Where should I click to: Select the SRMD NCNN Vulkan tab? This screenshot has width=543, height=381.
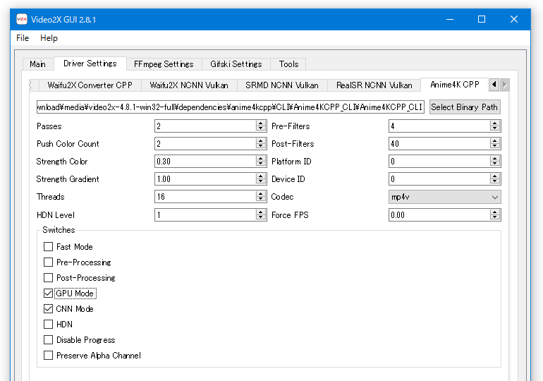[x=282, y=85]
